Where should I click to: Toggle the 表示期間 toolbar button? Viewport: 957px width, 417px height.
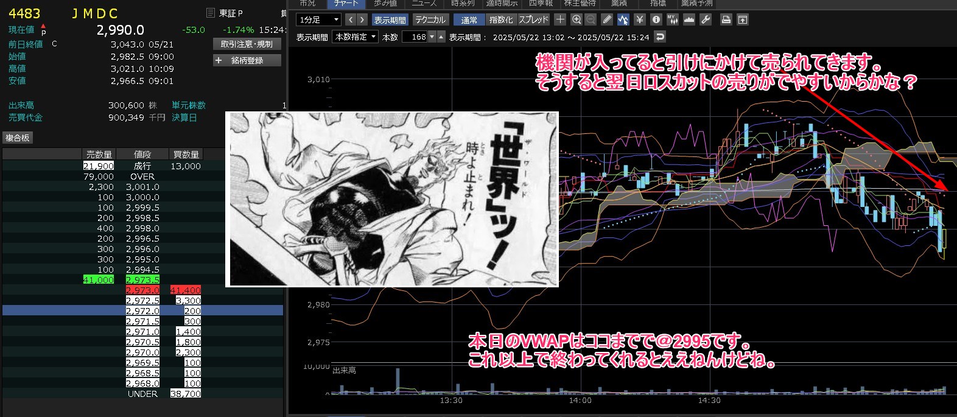[x=390, y=19]
